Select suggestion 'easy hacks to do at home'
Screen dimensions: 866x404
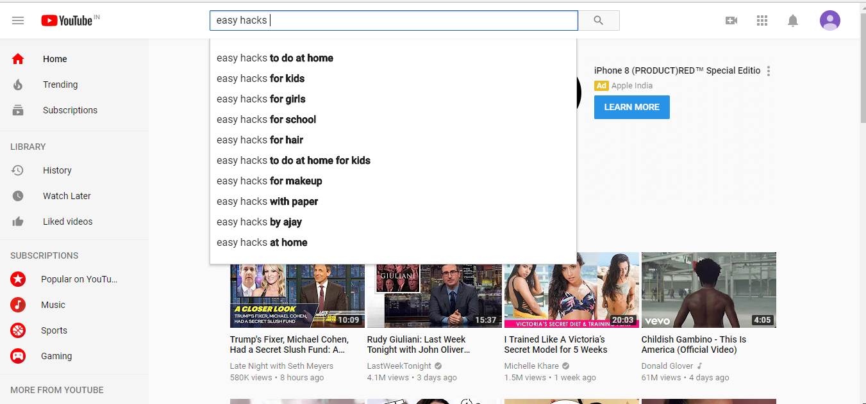(393, 58)
